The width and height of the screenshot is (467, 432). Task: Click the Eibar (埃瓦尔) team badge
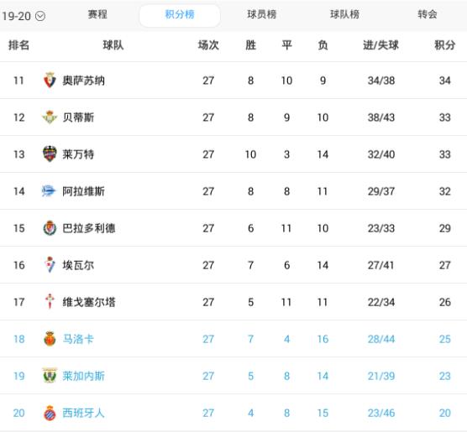(50, 265)
